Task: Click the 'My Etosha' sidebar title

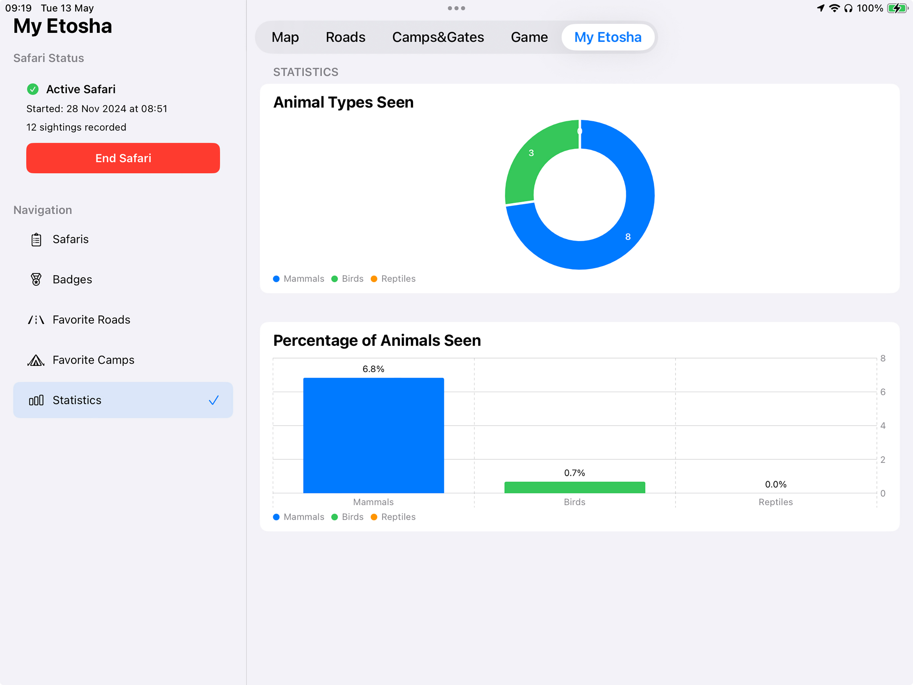Action: 63,27
